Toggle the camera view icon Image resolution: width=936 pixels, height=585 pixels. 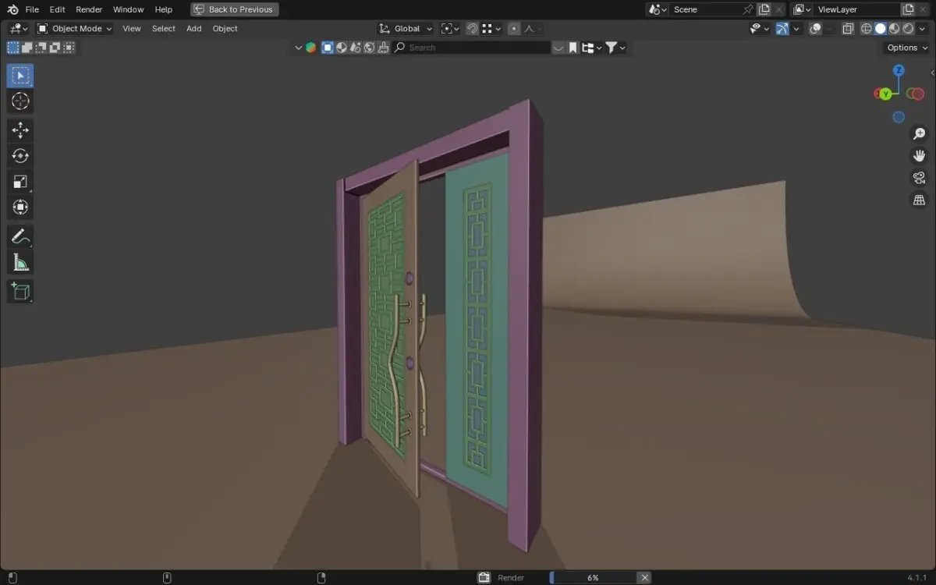[919, 178]
